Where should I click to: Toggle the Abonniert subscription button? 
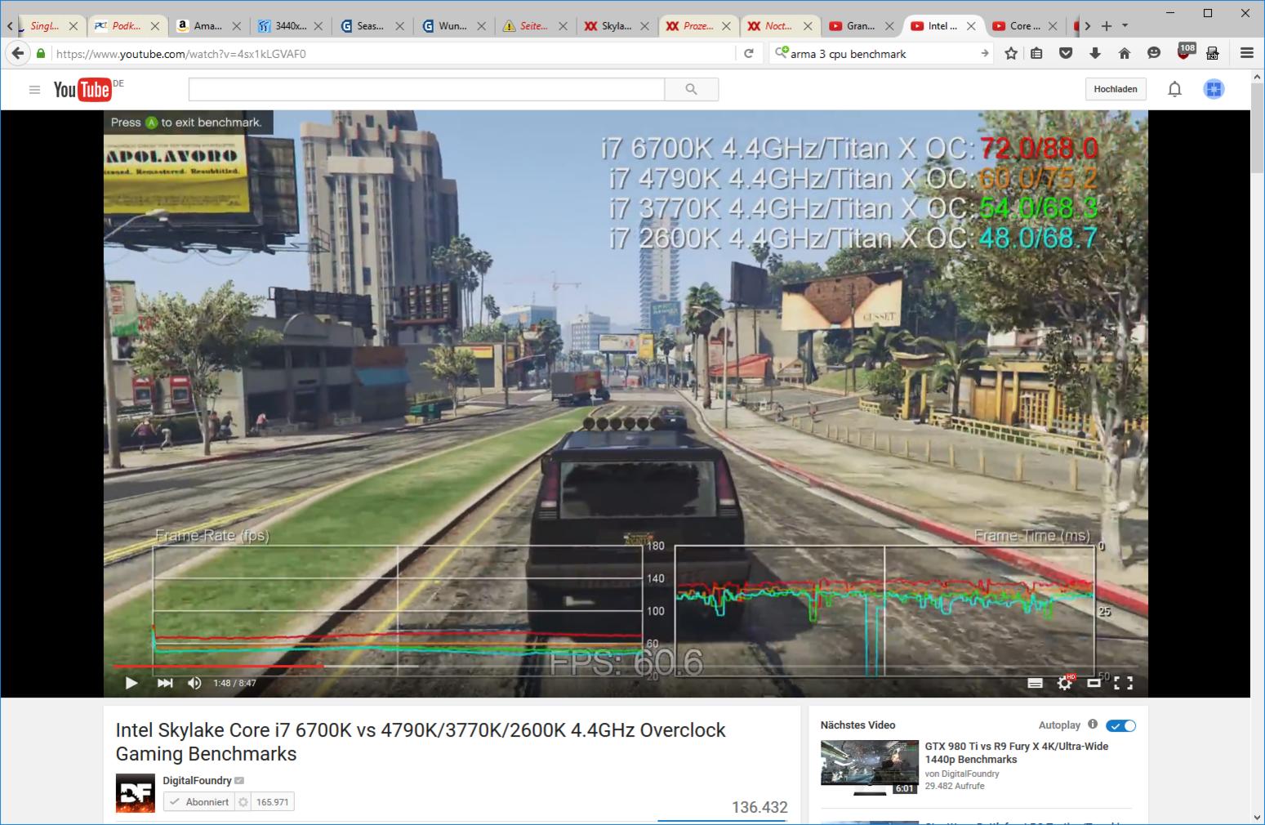coord(199,802)
